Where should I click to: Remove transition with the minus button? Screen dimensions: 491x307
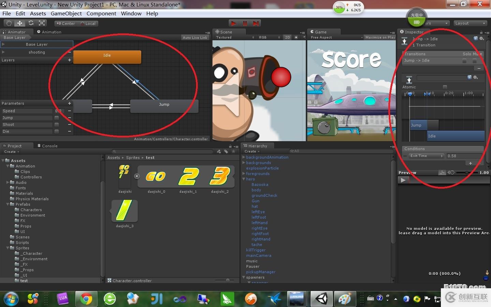coord(479,69)
